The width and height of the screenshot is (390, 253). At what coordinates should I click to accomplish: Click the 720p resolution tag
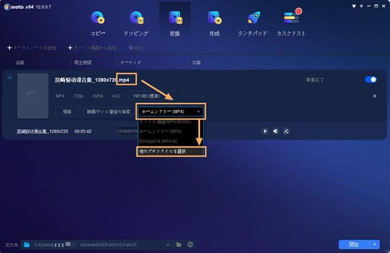(79, 96)
